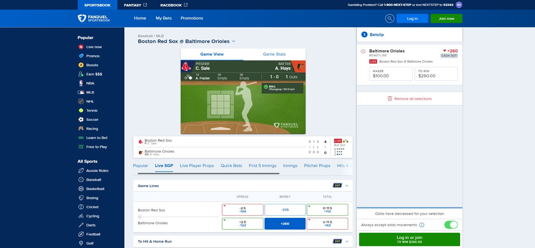
Task: Select the Boosts lightning icon
Action: (x=81, y=65)
